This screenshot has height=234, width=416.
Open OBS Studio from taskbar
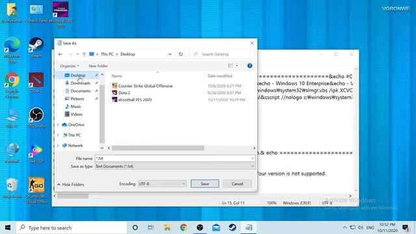pos(200,227)
